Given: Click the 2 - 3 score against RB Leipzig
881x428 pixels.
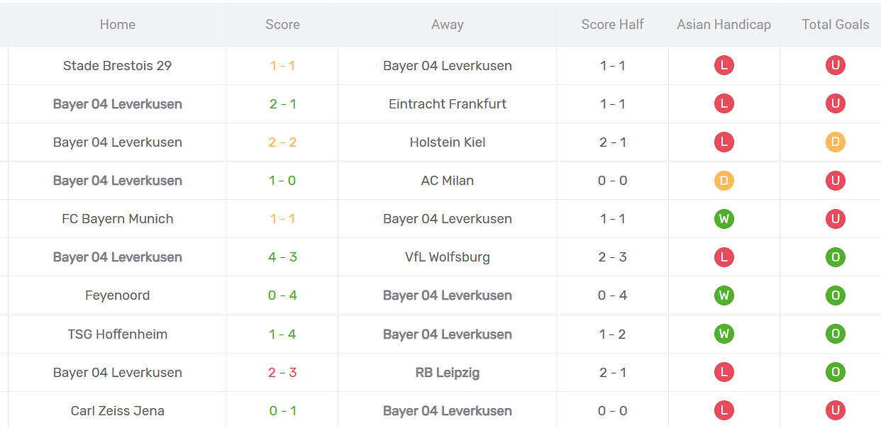Looking at the screenshot, I should [282, 372].
